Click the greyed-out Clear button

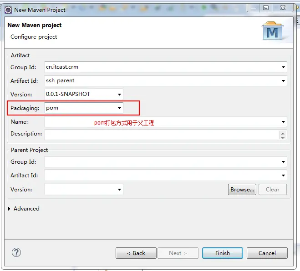[273, 190]
